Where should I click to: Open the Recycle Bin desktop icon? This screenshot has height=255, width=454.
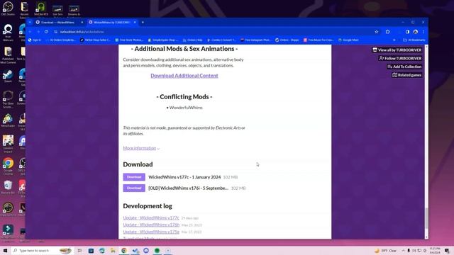(x=8, y=187)
